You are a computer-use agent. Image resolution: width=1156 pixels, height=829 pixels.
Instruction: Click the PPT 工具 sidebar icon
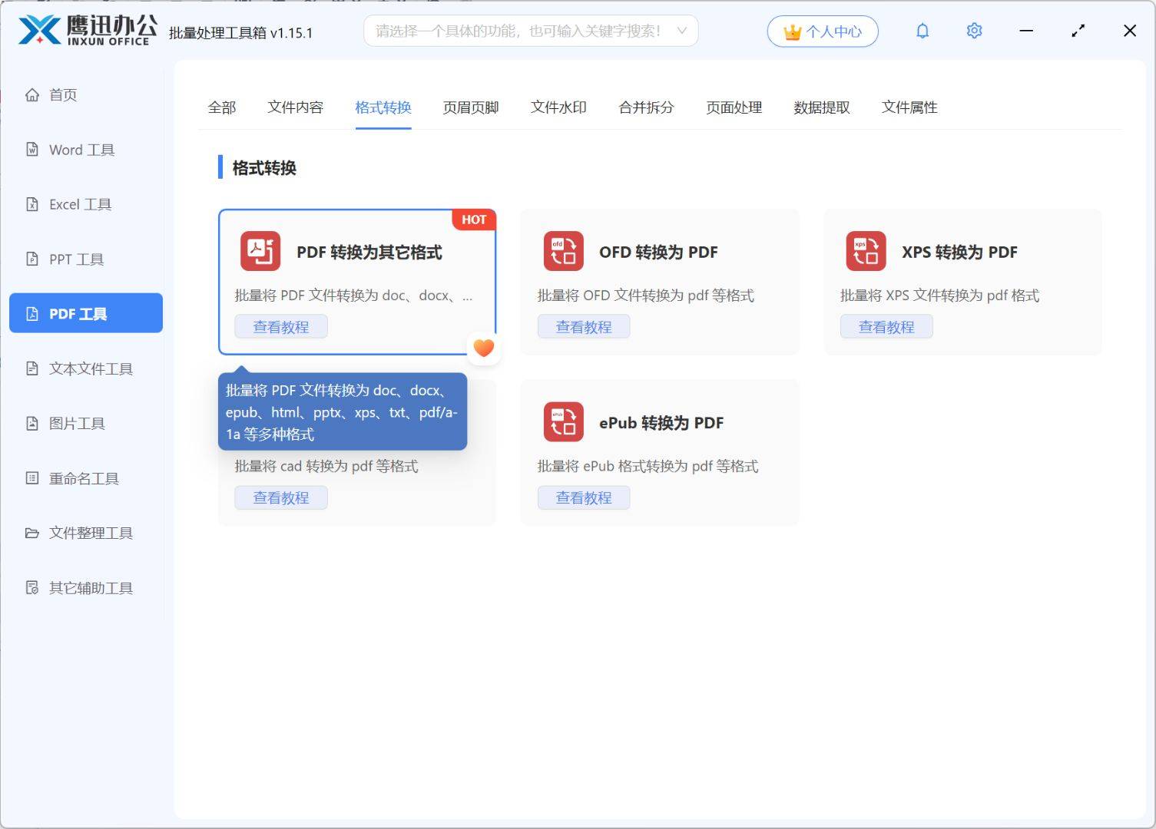(32, 259)
